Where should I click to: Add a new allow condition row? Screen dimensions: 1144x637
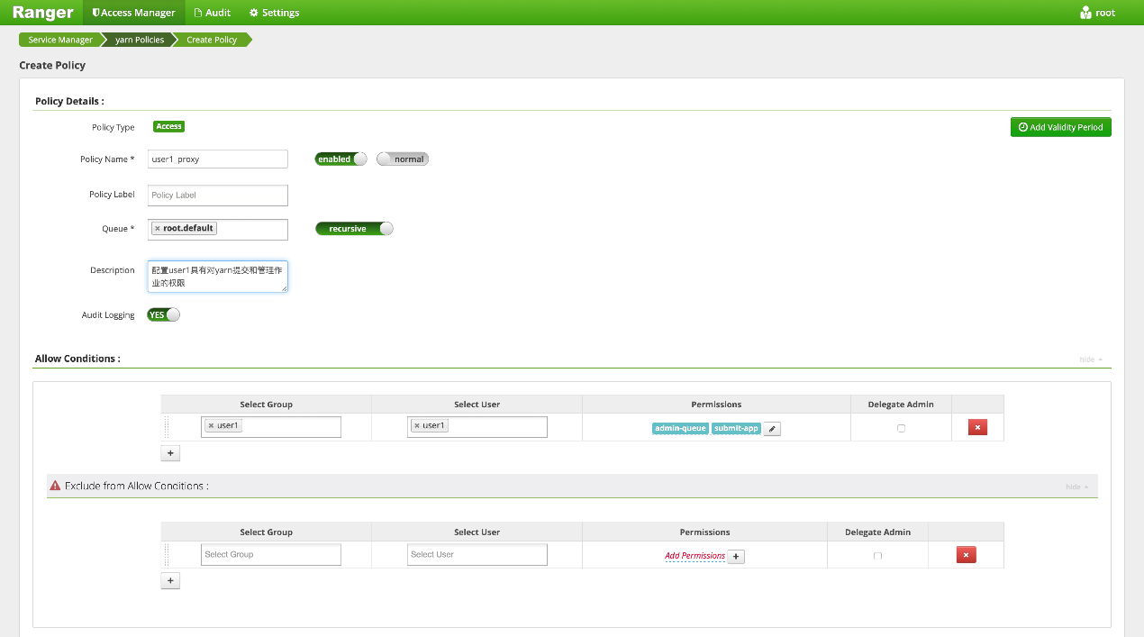pos(171,453)
